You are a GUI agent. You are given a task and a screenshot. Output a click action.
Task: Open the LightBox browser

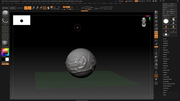point(12,8)
